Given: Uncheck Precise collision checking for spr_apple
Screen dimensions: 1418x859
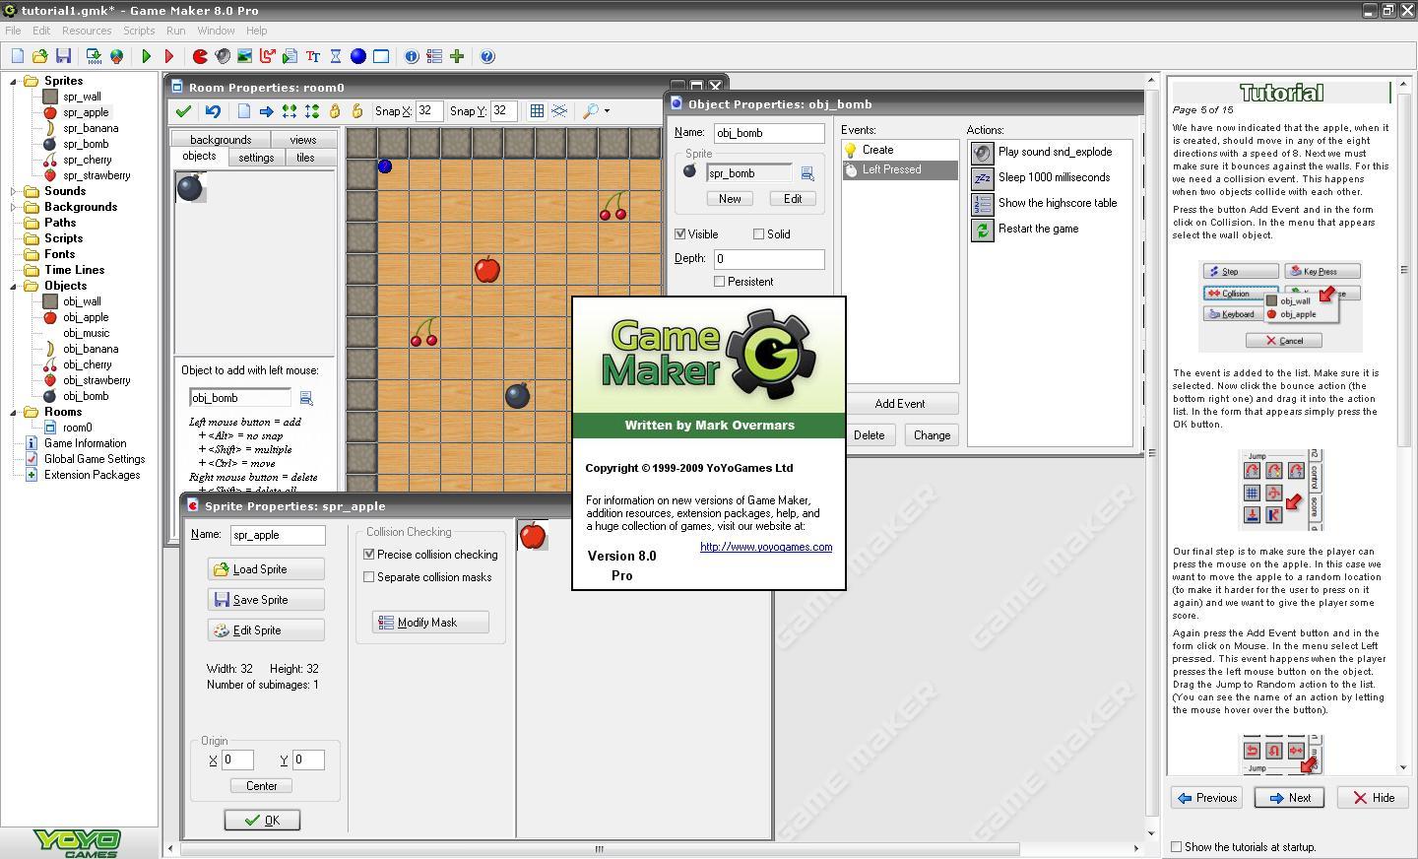Looking at the screenshot, I should [x=369, y=554].
